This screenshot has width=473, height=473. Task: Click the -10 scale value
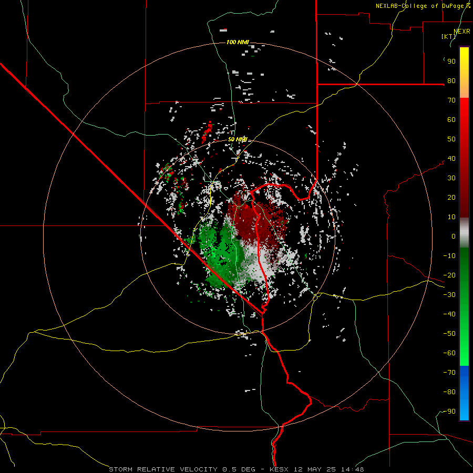click(449, 256)
